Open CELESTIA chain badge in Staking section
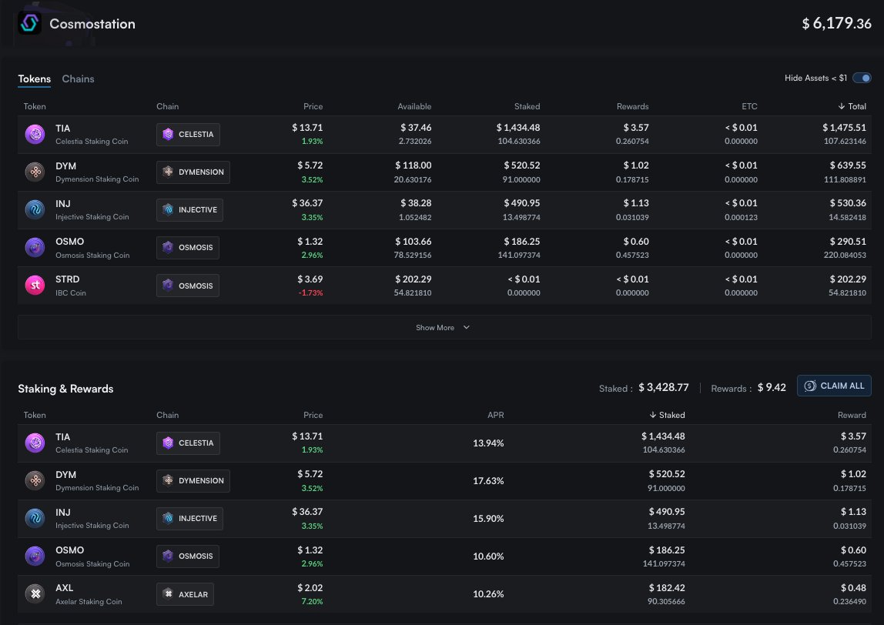884x625 pixels. [189, 443]
